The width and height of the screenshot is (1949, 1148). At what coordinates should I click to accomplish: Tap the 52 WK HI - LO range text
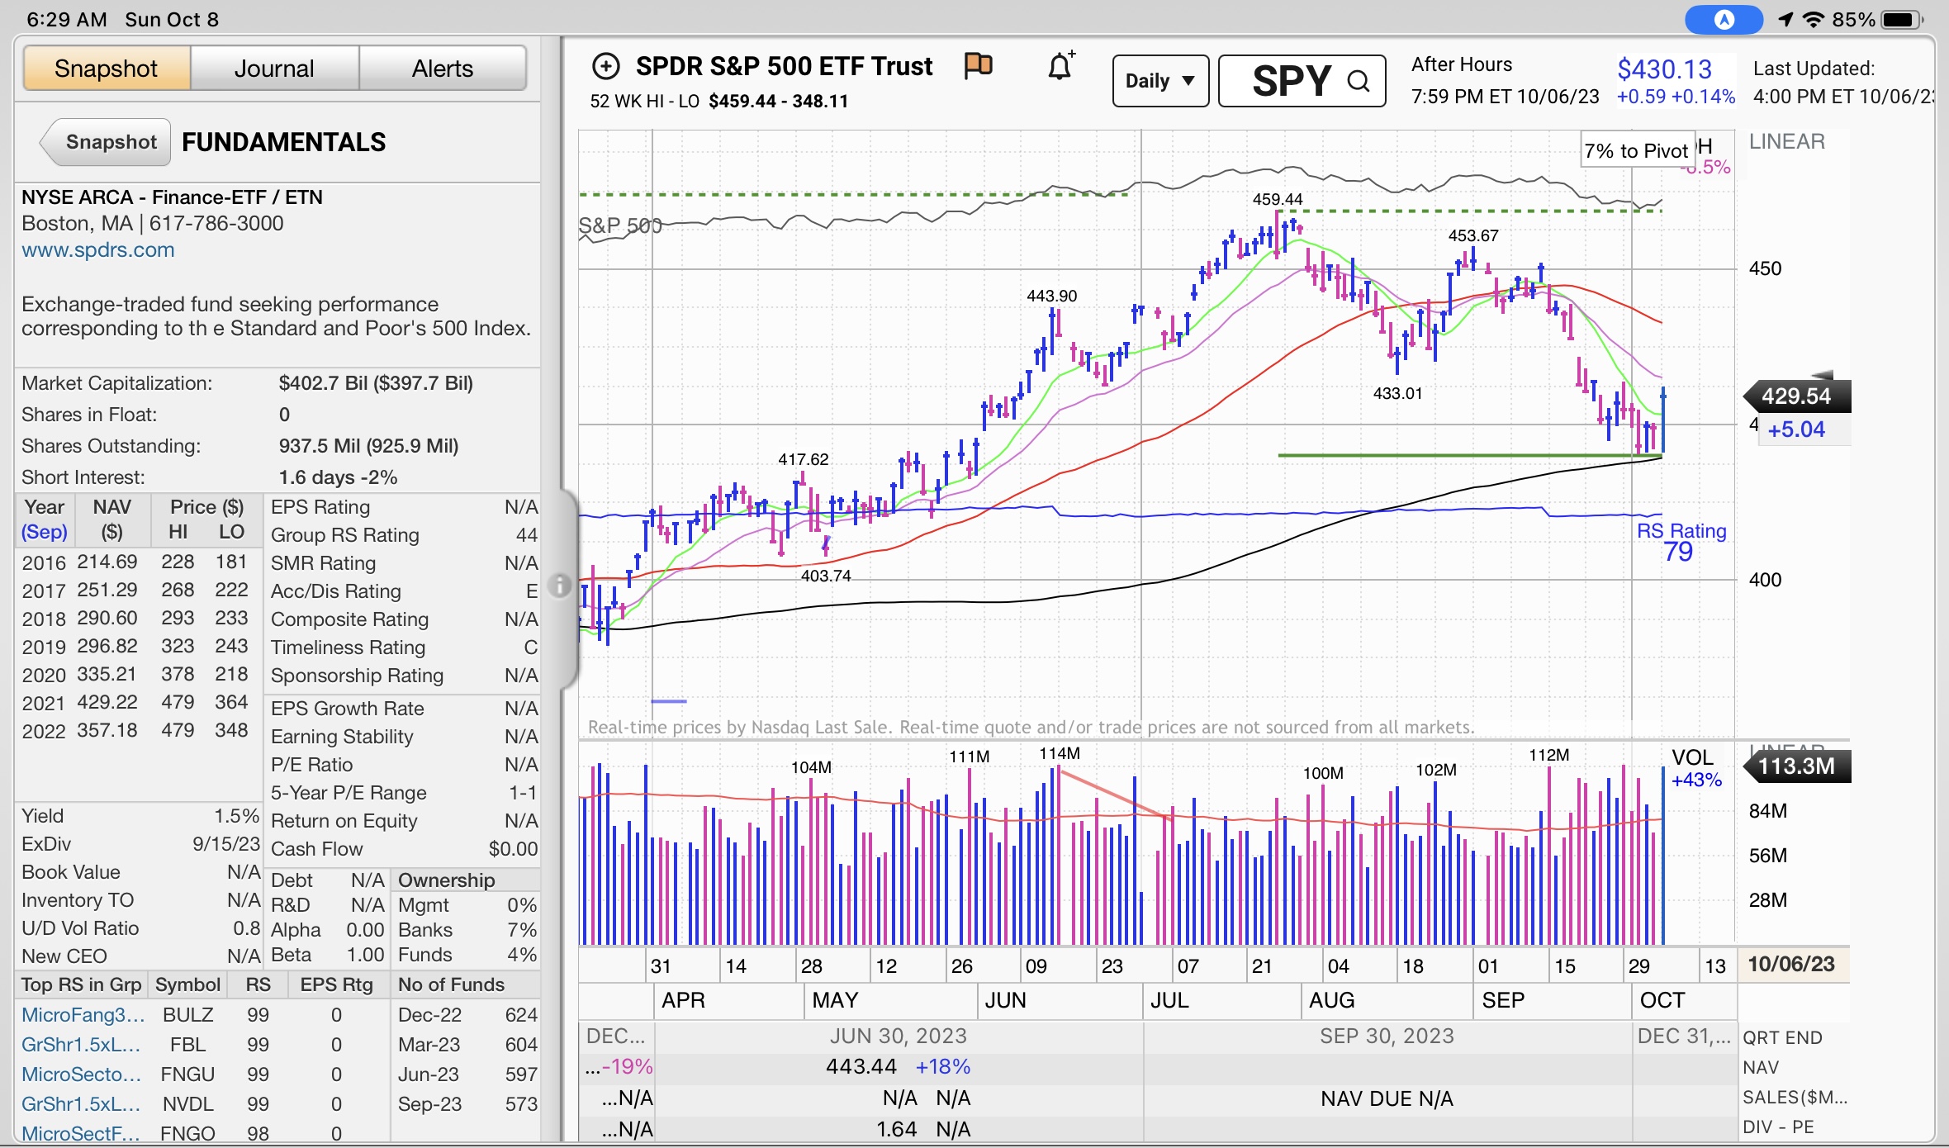(x=718, y=102)
